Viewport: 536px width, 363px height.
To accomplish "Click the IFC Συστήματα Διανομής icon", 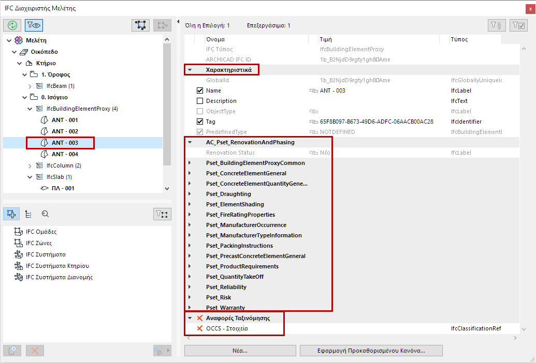I will pos(19,277).
